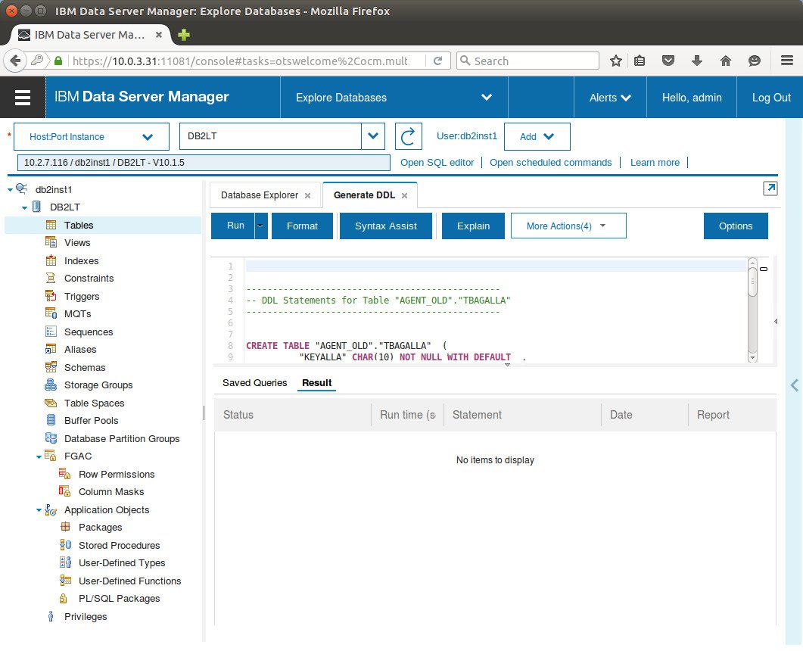The width and height of the screenshot is (803, 651).
Task: Expand the right side collapsed panel
Action: (794, 385)
